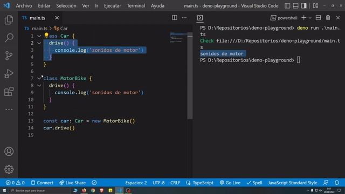Open errors and warnings problems indicator
Image resolution: width=345 pixels, height=194 pixels.
pyautogui.click(x=15, y=183)
